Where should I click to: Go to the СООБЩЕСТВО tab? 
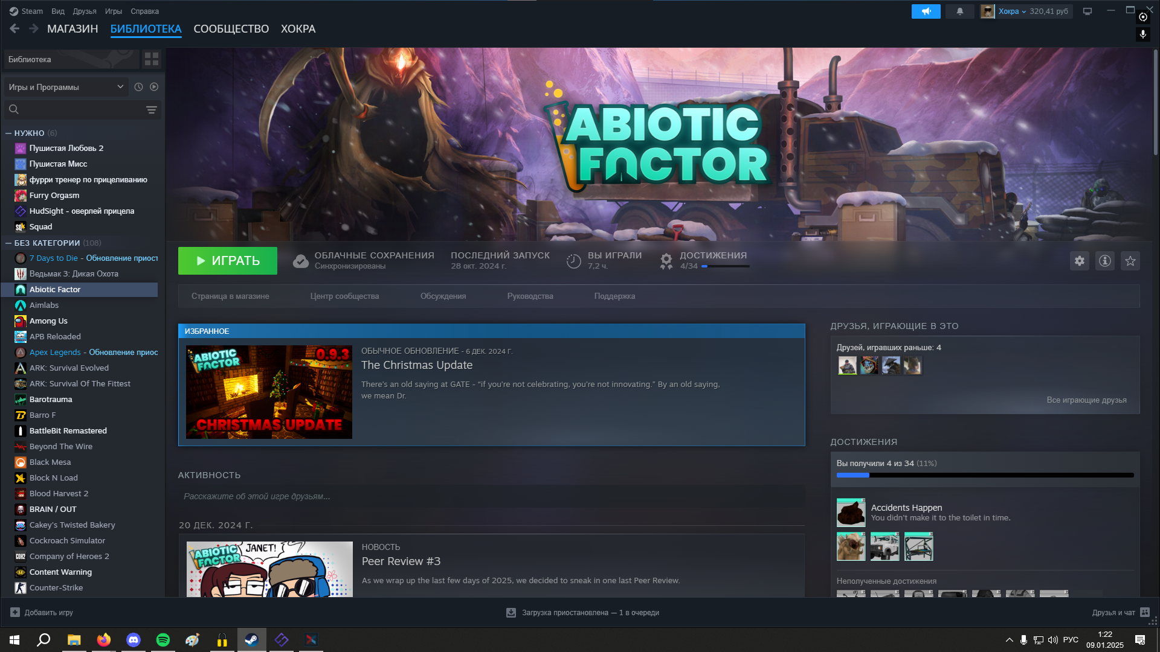(x=231, y=29)
